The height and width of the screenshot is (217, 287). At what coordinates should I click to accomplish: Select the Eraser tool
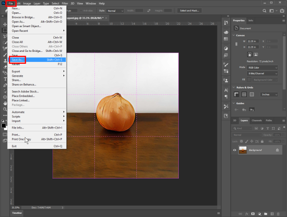pos(5,67)
